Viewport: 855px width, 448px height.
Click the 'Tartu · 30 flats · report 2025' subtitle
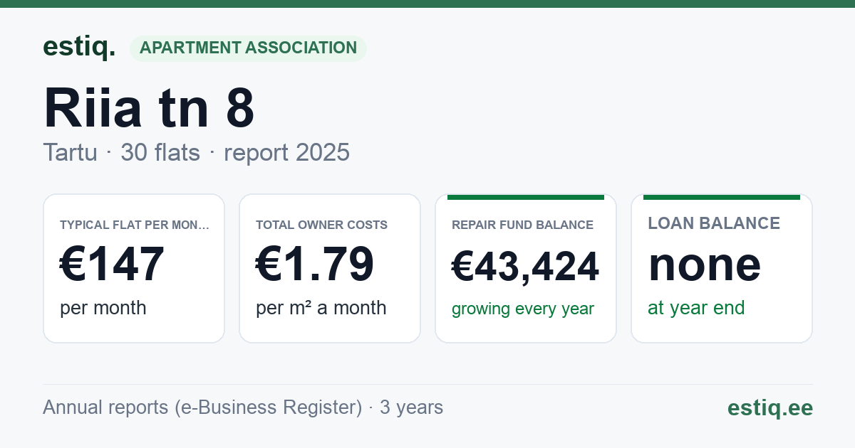196,152
